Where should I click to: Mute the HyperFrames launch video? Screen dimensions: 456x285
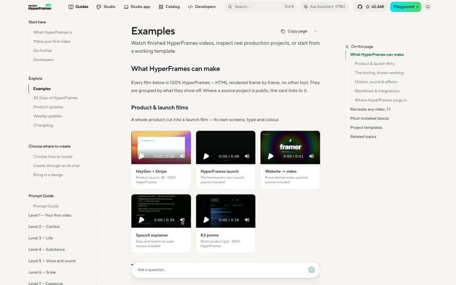[247, 156]
